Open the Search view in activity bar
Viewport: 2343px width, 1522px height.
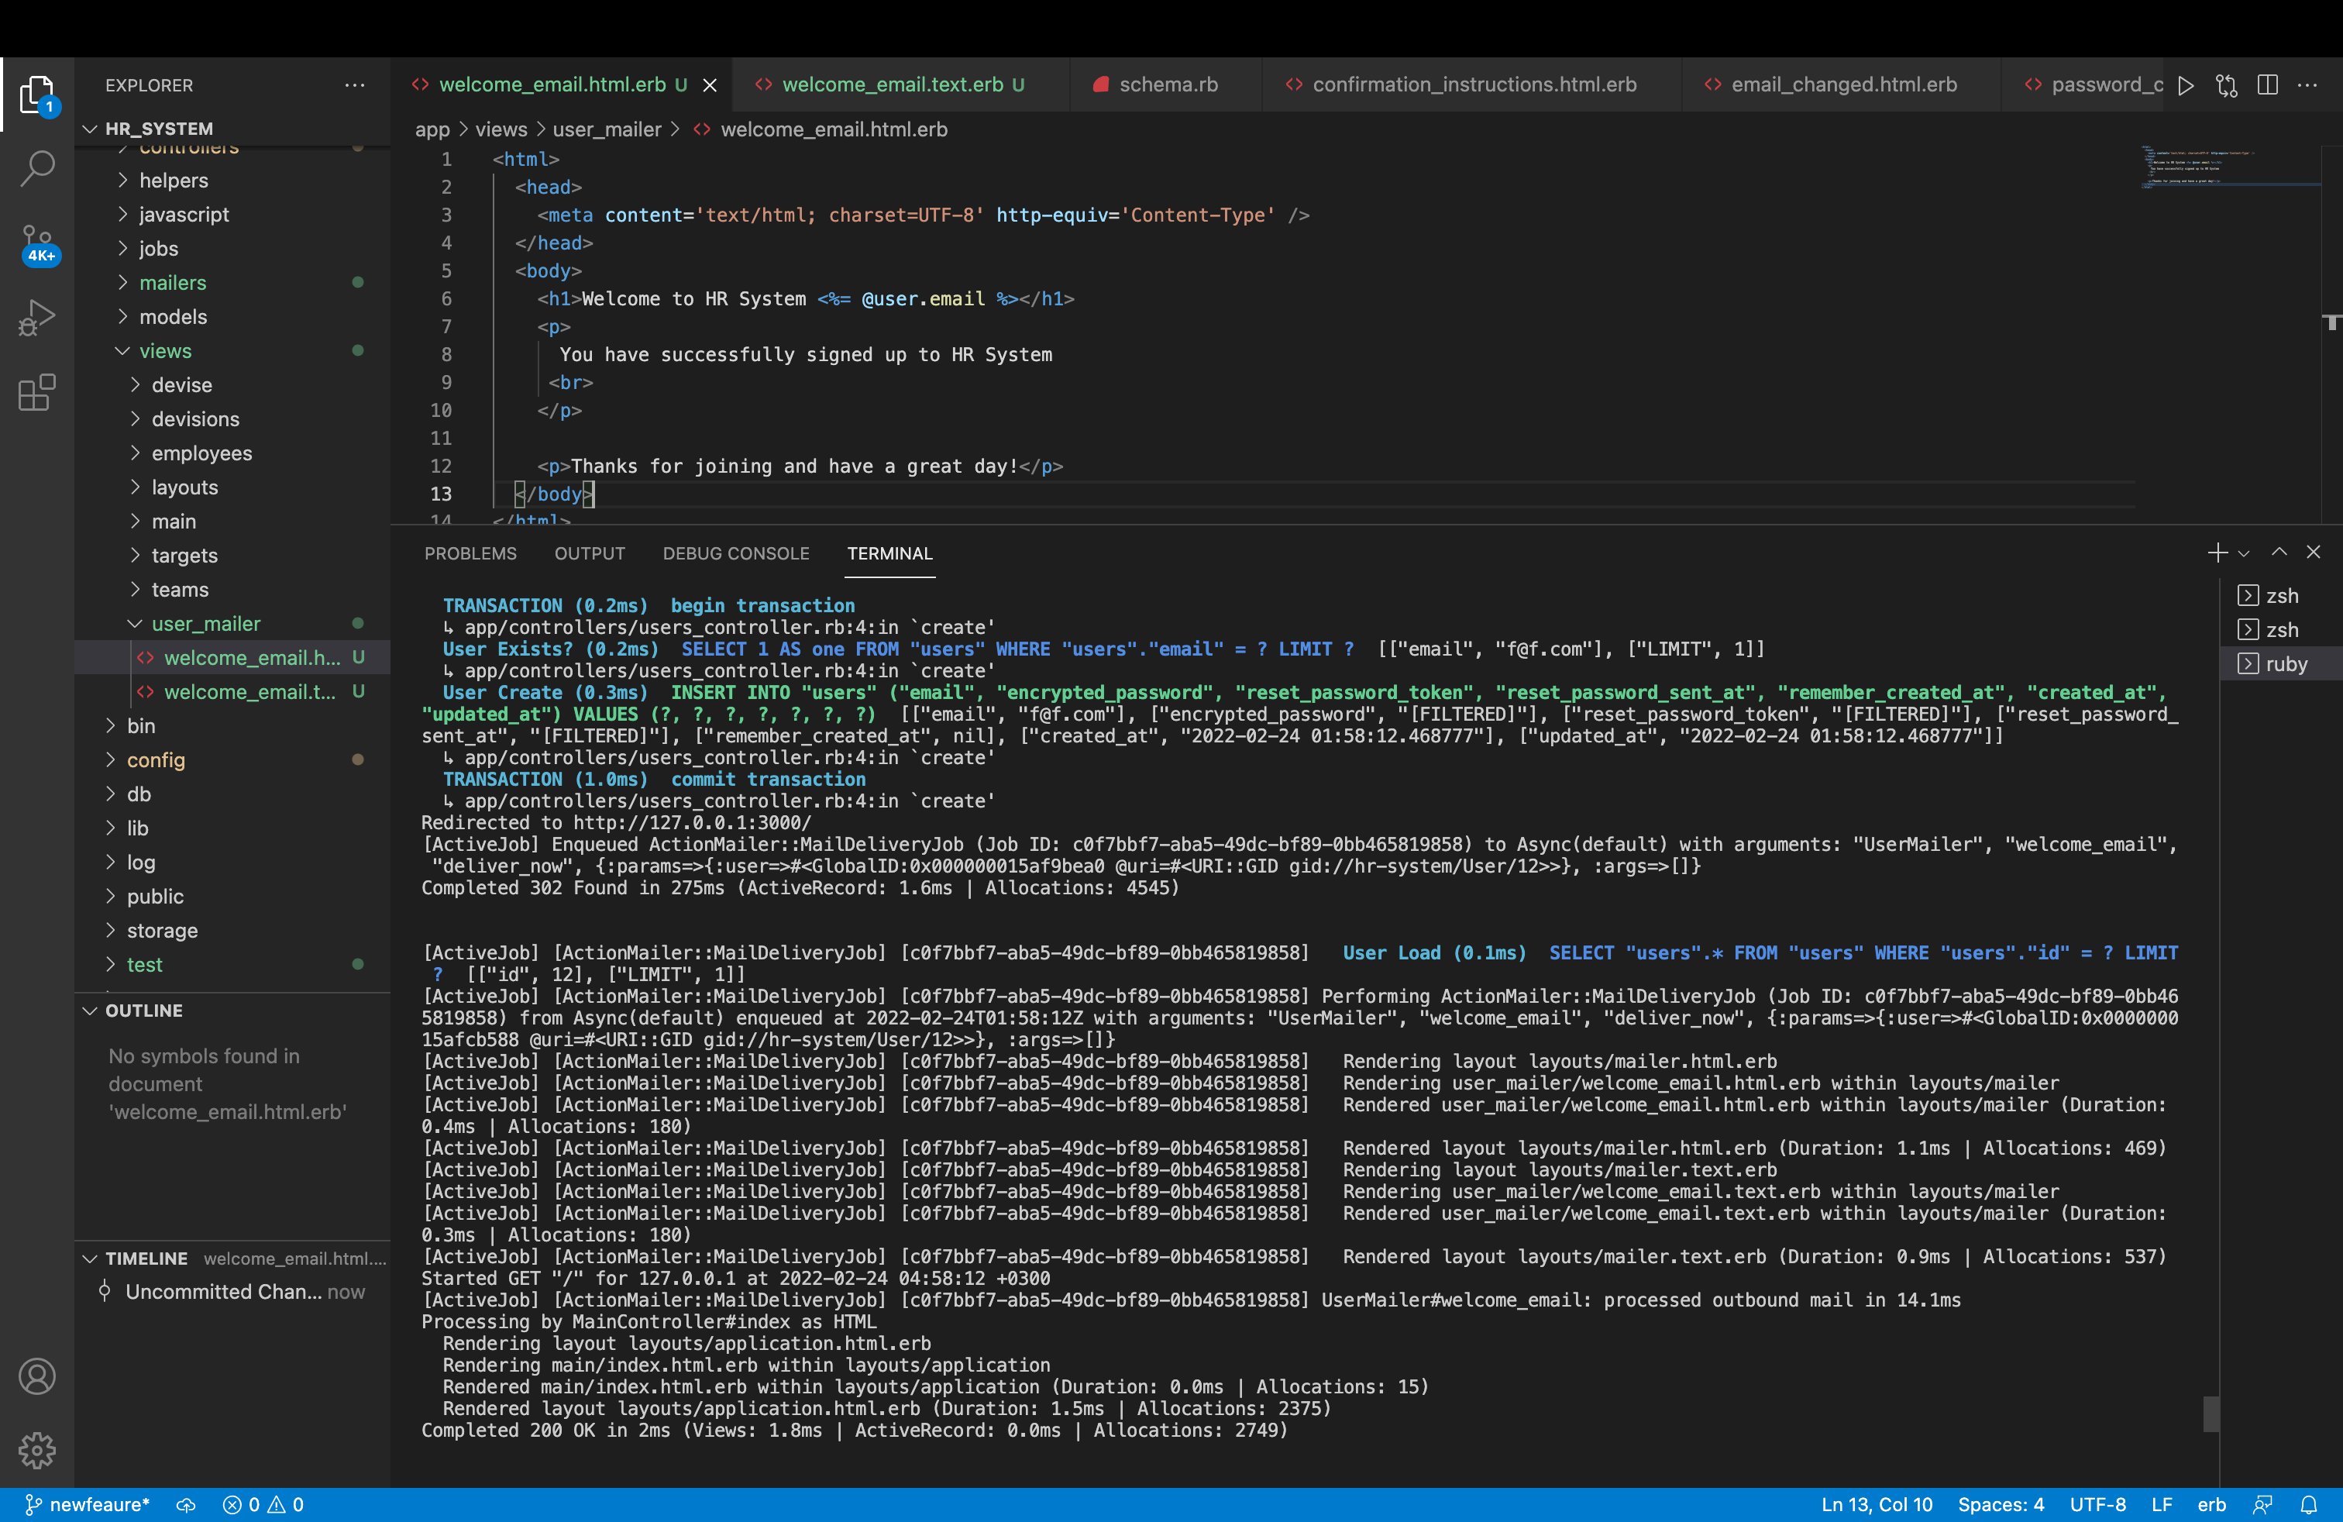[37, 167]
